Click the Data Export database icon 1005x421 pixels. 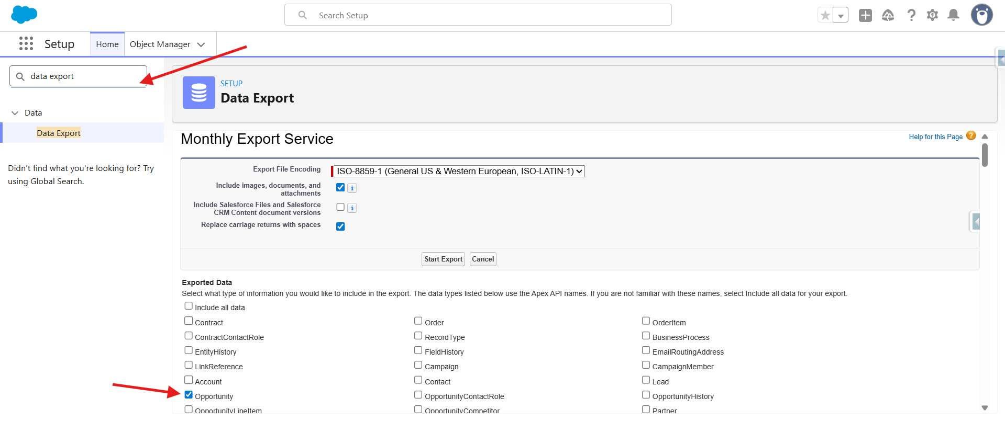[199, 93]
